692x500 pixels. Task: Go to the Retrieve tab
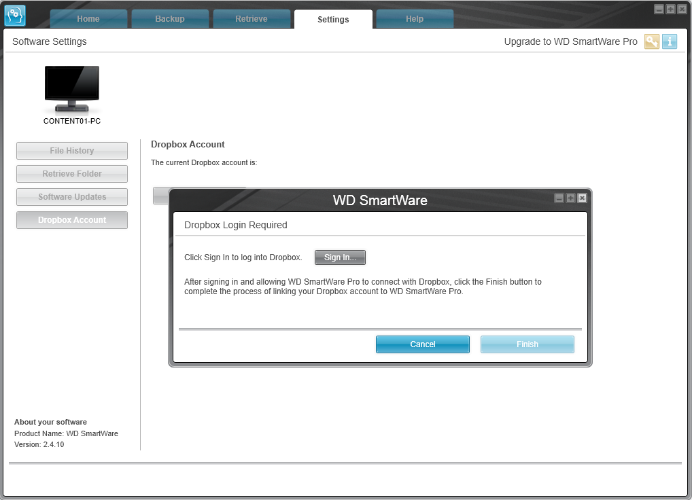252,19
